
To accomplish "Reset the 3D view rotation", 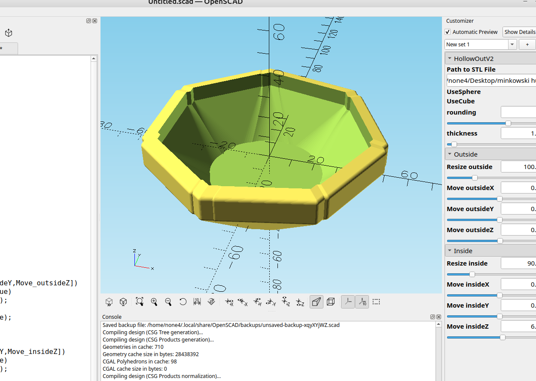I will tap(183, 302).
